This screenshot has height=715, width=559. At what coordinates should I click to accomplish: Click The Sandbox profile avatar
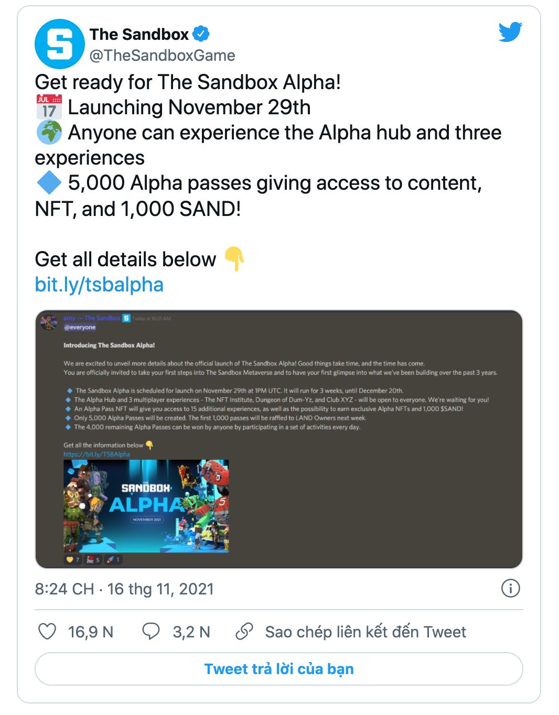[59, 44]
